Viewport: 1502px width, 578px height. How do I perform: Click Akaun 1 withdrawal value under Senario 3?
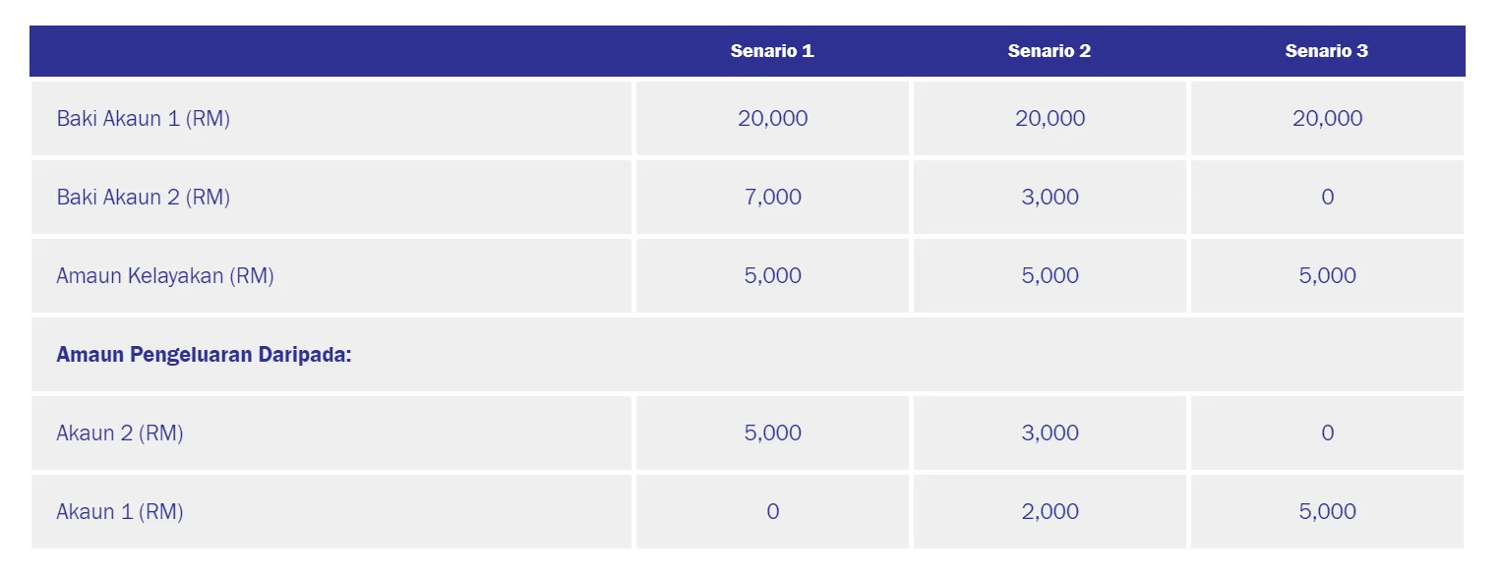coord(1327,512)
